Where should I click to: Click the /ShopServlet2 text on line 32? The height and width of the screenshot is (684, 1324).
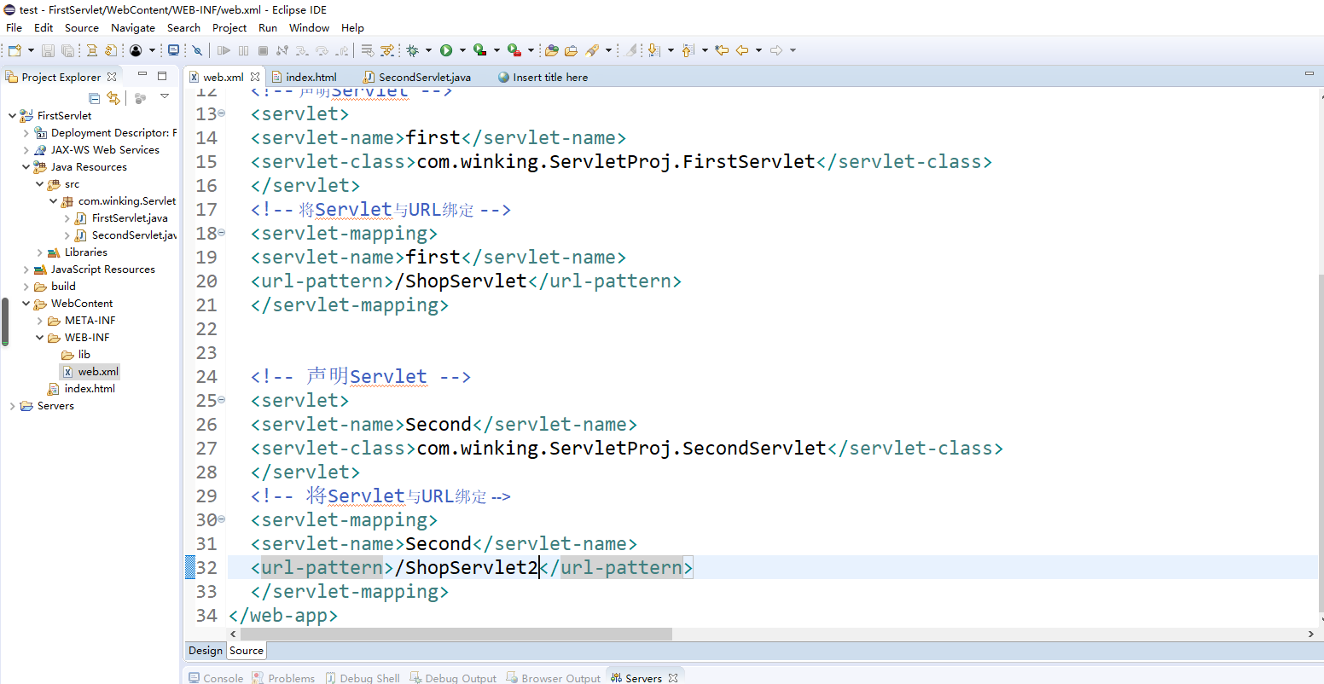[467, 567]
